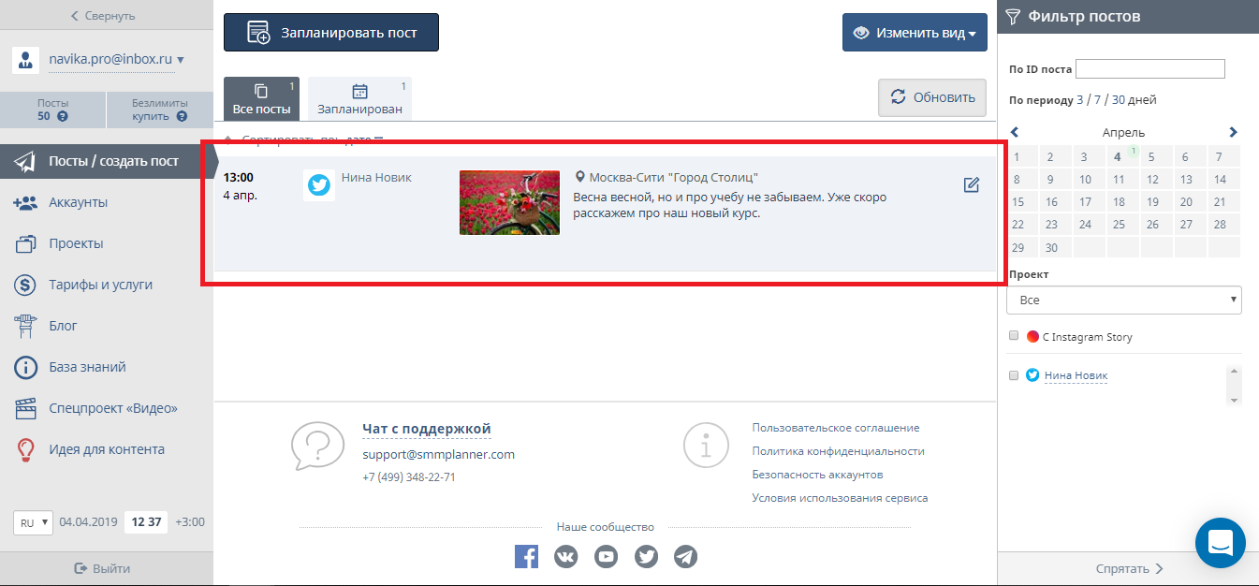Image resolution: width=1259 pixels, height=586 pixels.
Task: Open the Проект dropdown showing Все
Action: coord(1123,300)
